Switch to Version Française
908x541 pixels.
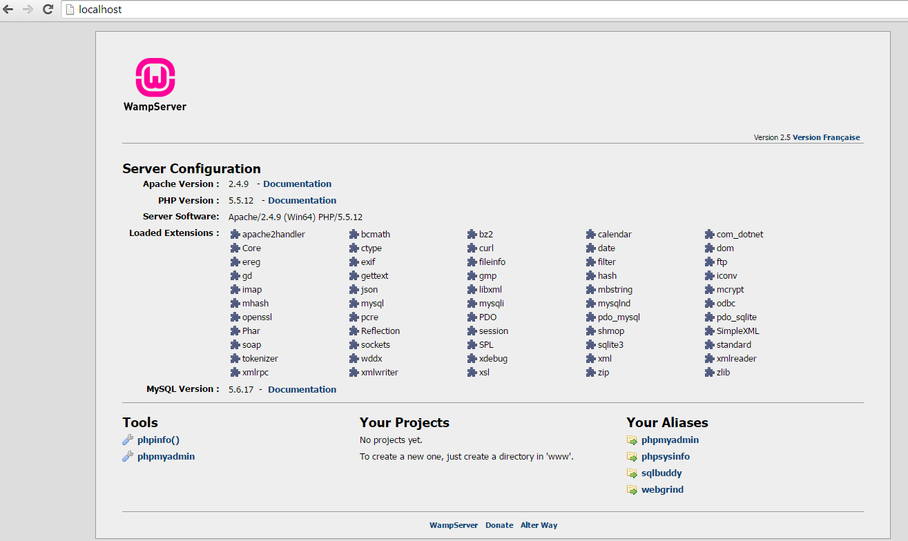(826, 137)
